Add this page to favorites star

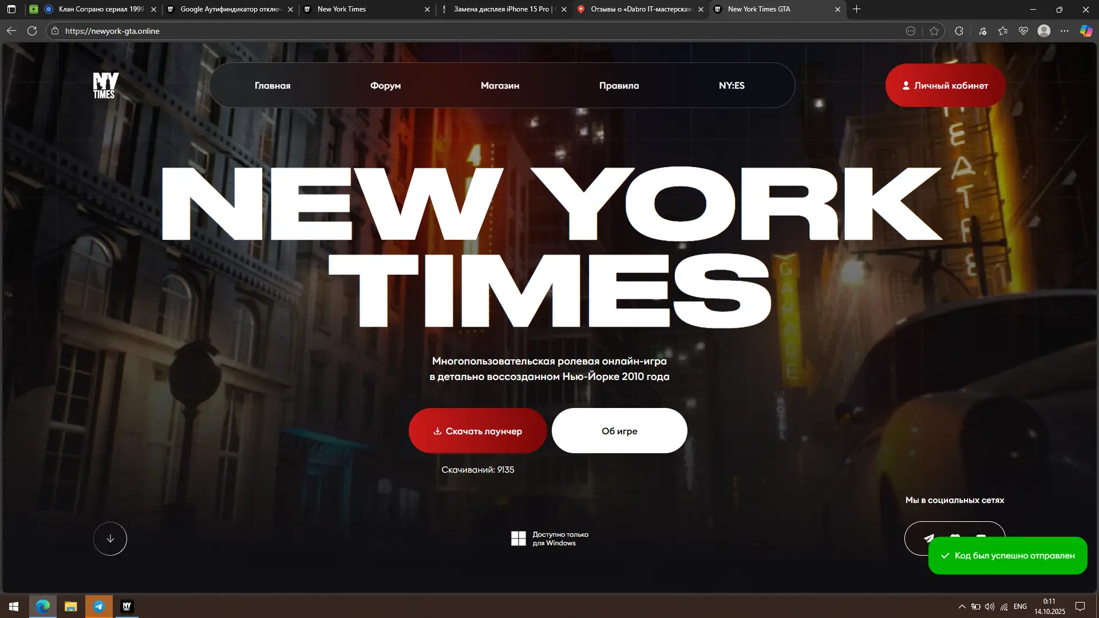934,31
